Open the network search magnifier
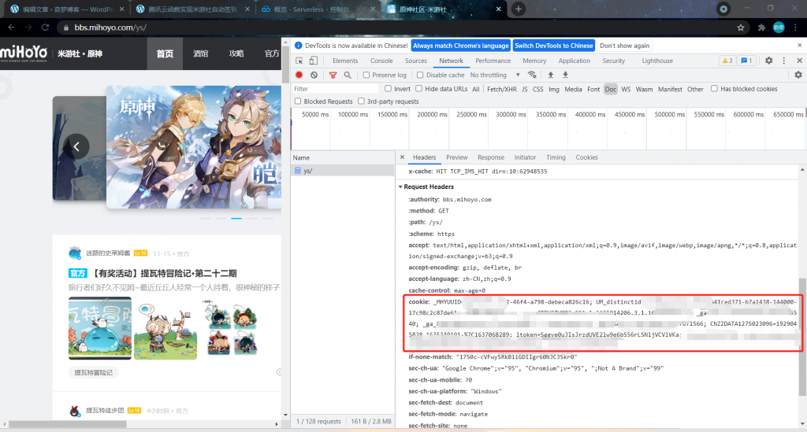807x432 pixels. [x=348, y=75]
